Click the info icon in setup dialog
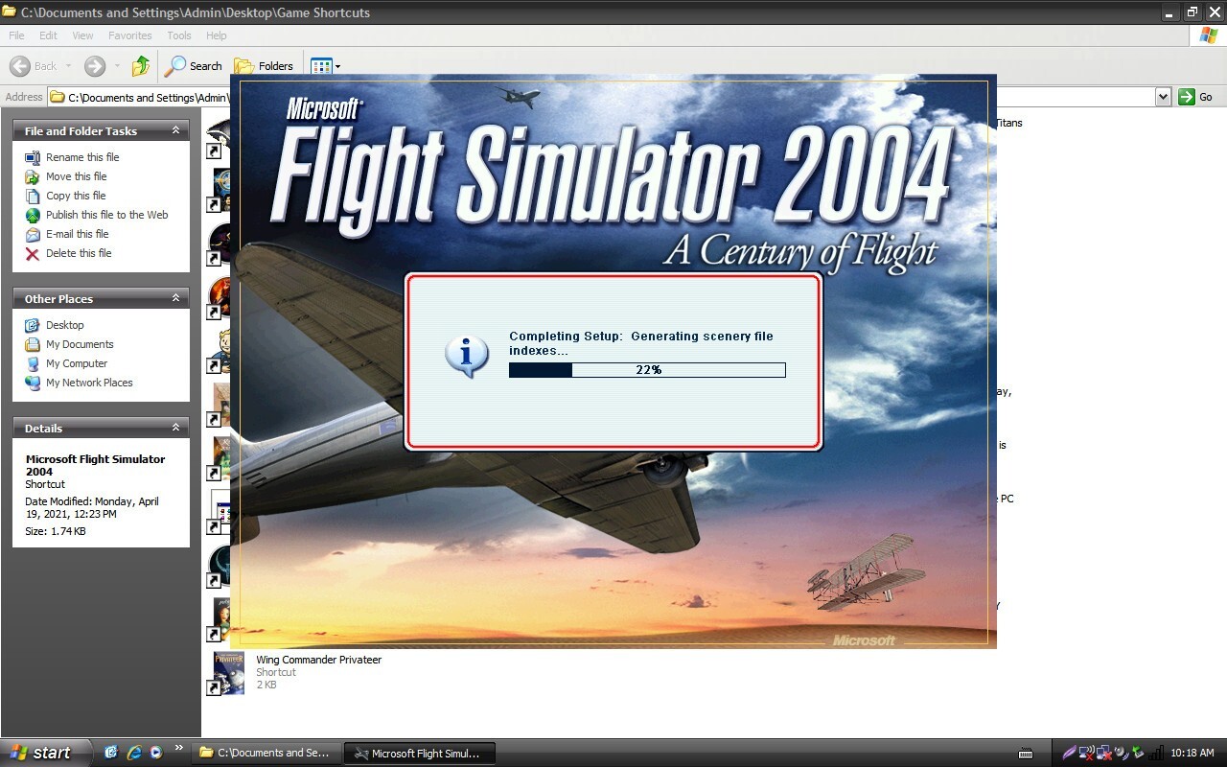Image resolution: width=1227 pixels, height=767 pixels. click(467, 356)
